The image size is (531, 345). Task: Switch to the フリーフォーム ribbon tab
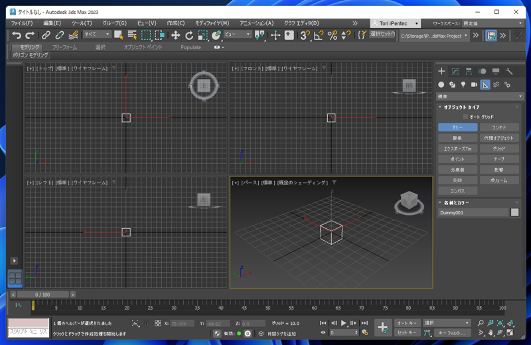pyautogui.click(x=64, y=47)
